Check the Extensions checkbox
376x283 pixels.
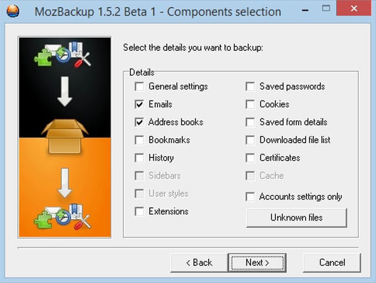click(x=139, y=212)
